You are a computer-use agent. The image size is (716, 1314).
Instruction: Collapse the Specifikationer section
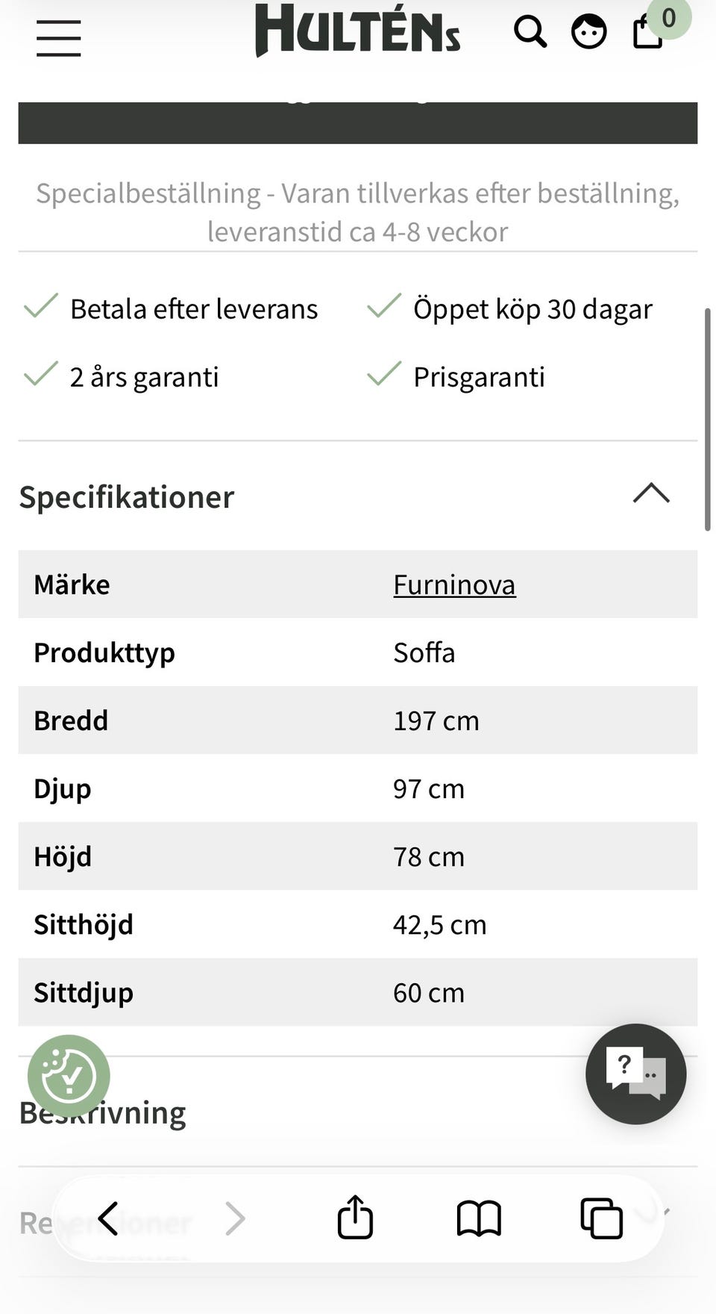tap(651, 493)
